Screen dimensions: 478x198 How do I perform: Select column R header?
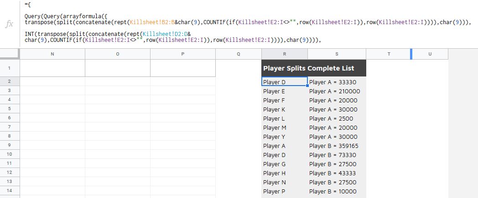(285, 54)
